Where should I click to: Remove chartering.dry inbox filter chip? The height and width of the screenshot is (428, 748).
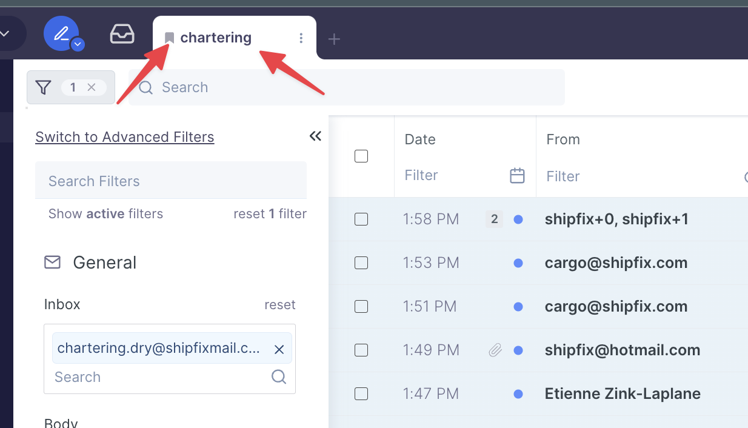279,349
